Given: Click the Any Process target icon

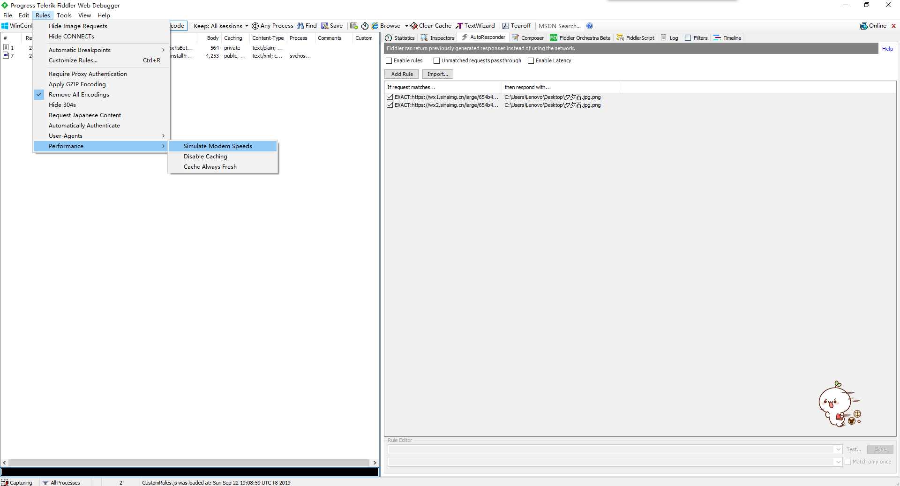Looking at the screenshot, I should (x=255, y=26).
